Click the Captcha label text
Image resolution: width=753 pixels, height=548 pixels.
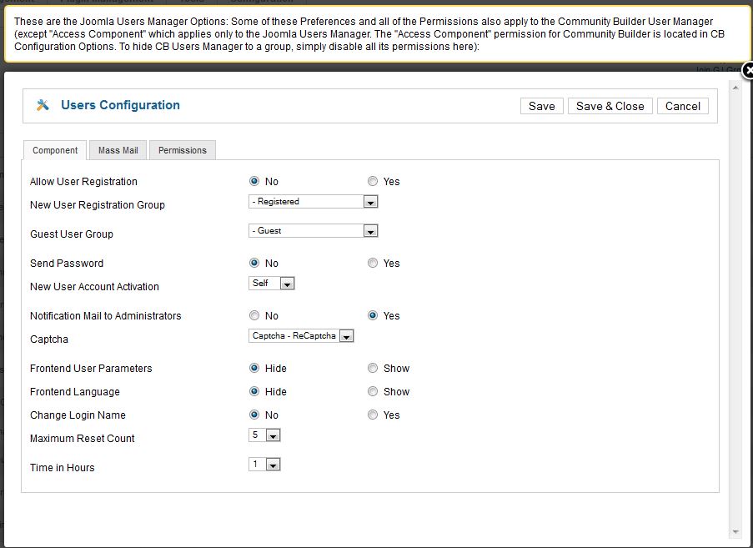(x=49, y=339)
